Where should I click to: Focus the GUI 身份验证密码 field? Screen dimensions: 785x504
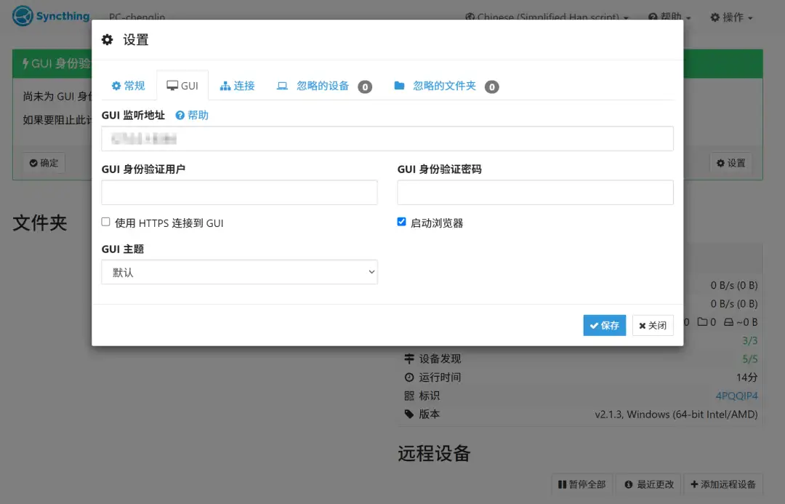pyautogui.click(x=535, y=193)
